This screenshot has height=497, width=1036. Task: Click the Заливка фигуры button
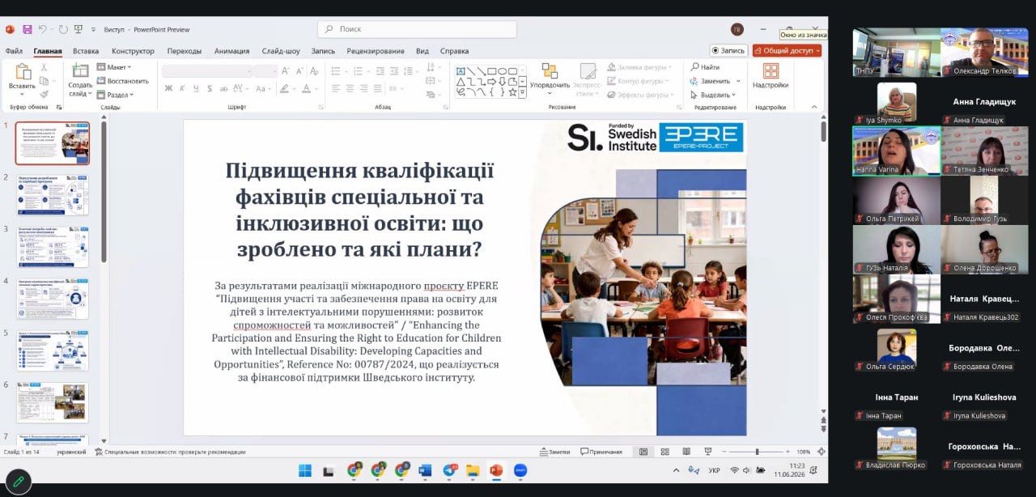[639, 67]
